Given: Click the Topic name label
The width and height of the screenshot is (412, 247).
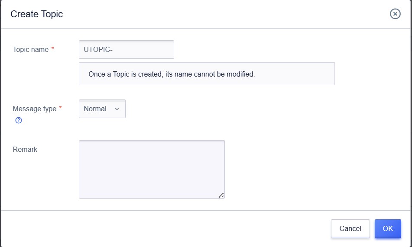Looking at the screenshot, I should click(31, 50).
